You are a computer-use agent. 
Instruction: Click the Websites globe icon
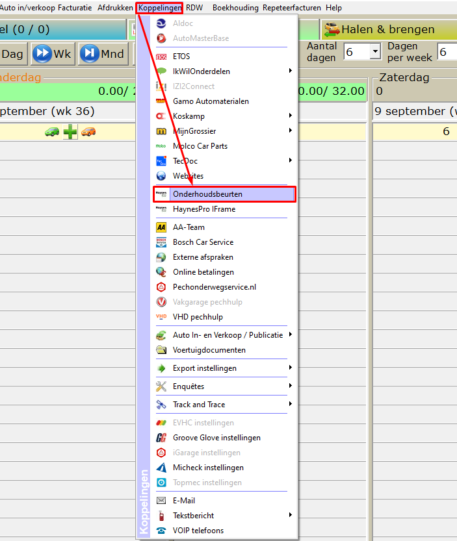pos(161,176)
